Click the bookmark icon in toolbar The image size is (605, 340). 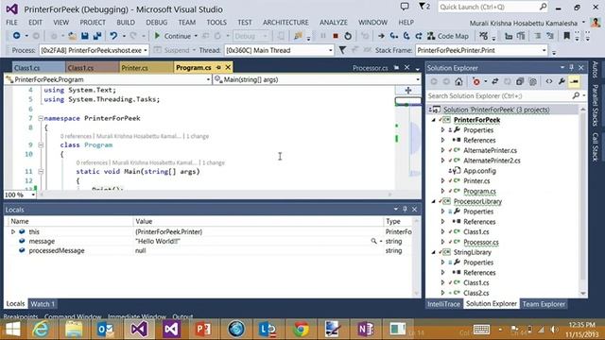point(566,36)
